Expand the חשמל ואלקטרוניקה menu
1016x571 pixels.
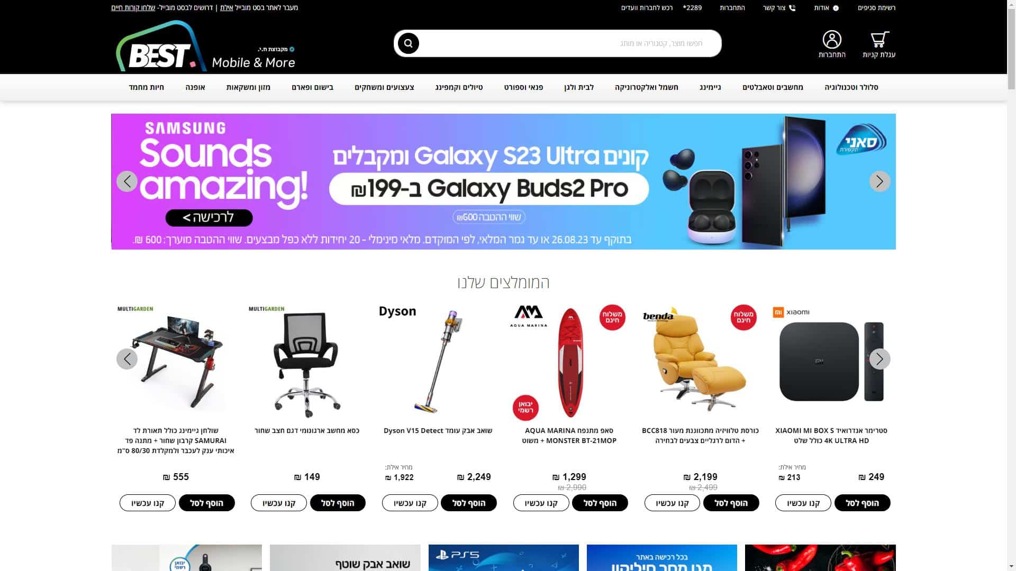point(646,87)
